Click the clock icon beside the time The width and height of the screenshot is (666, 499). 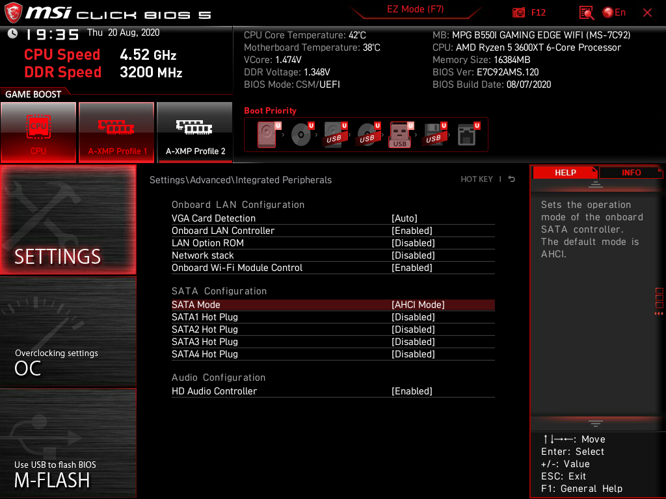[12, 33]
